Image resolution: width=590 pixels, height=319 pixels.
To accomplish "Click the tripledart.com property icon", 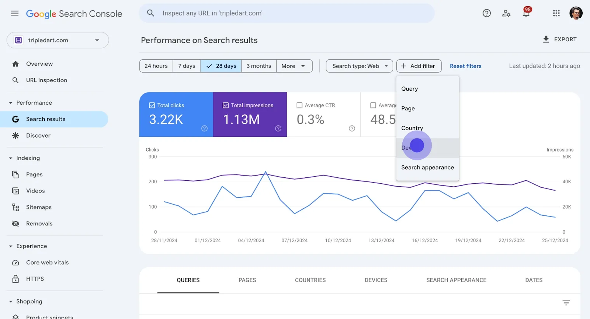I will 18,40.
